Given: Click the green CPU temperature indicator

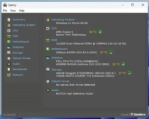Looking at the screenshot, I should pos(100,32).
